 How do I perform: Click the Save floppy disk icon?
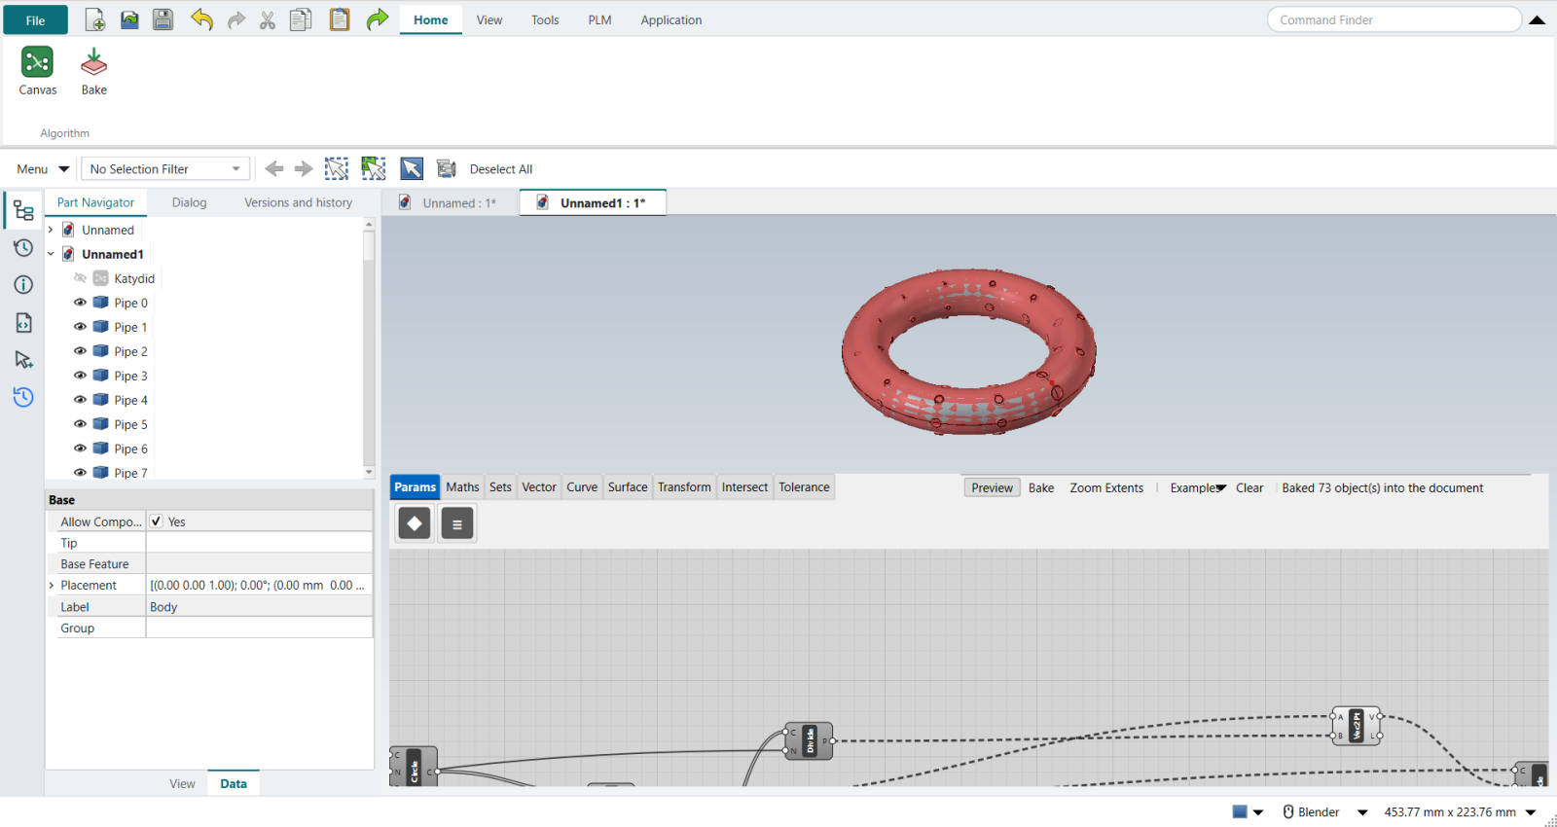163,19
